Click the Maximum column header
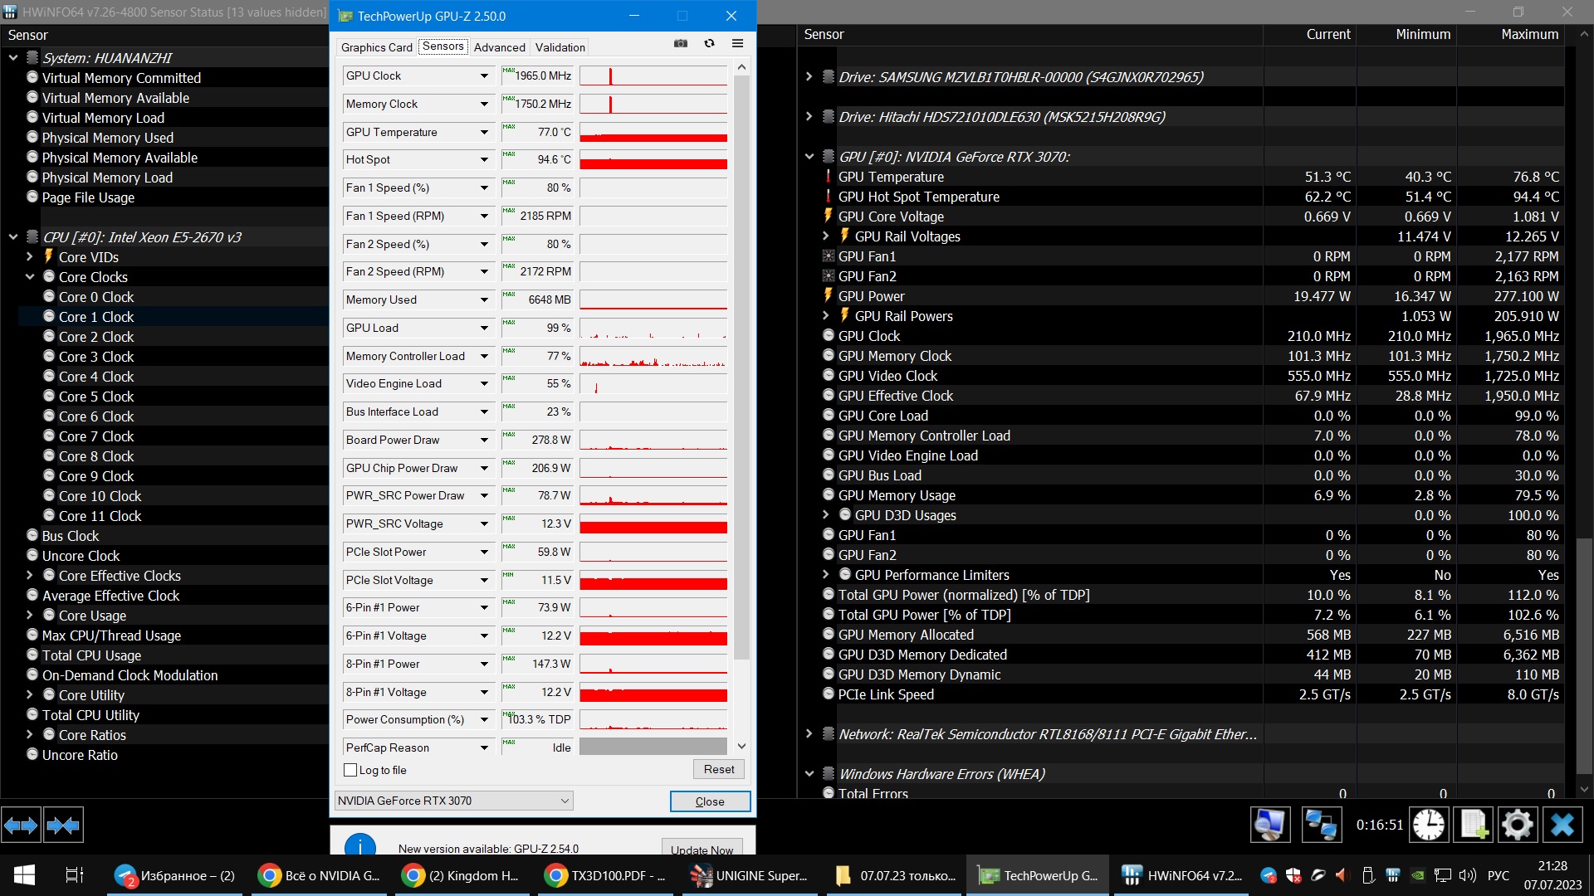This screenshot has height=896, width=1594. pos(1511,34)
